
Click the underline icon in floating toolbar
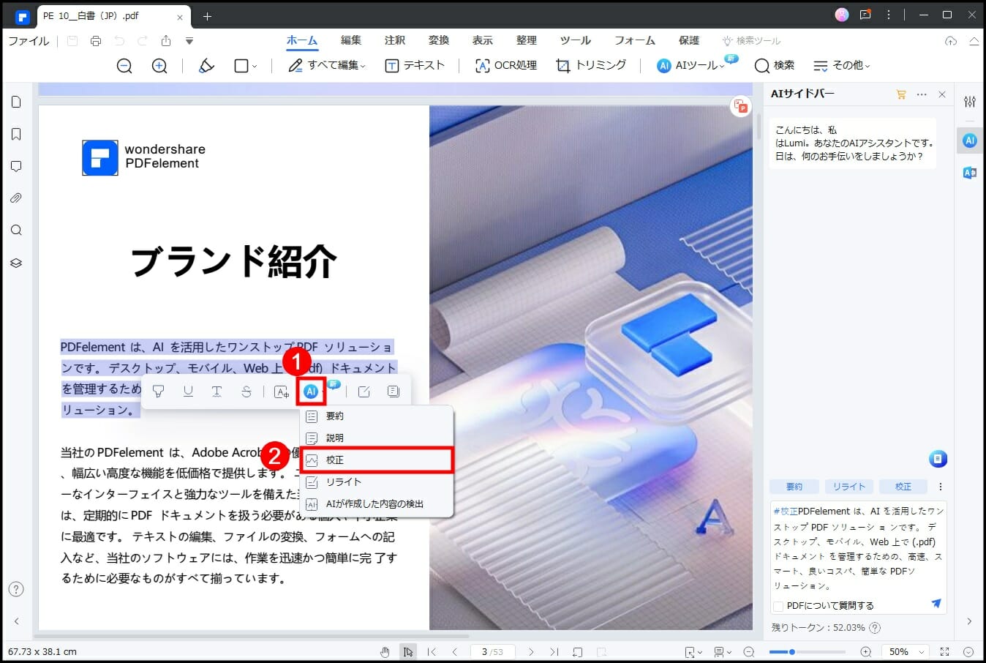pos(188,392)
